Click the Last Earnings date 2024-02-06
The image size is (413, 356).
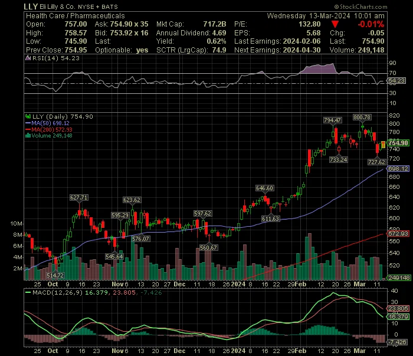coord(301,41)
